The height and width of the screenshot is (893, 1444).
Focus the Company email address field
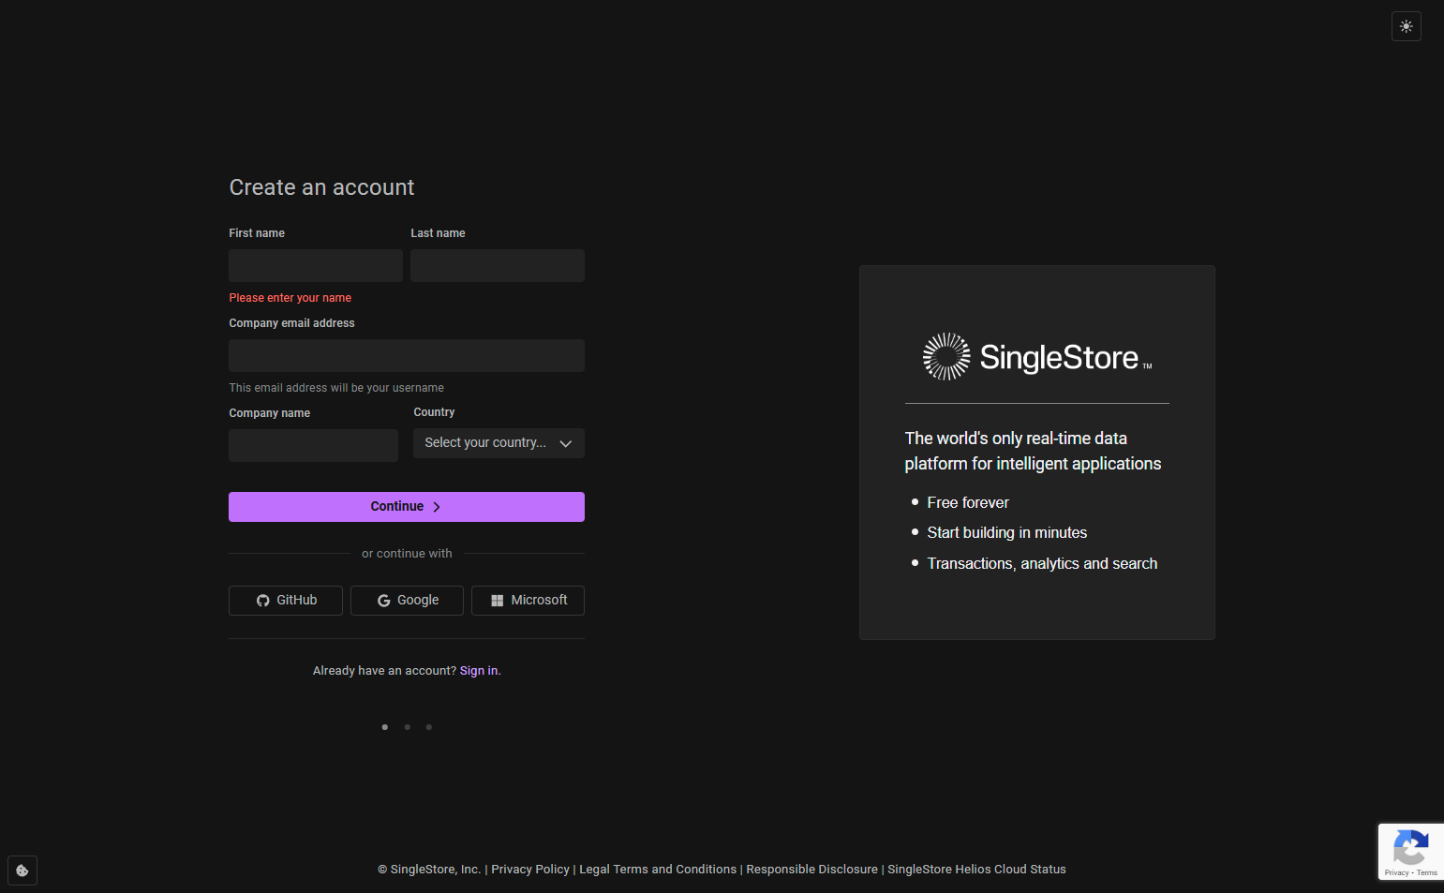(406, 355)
